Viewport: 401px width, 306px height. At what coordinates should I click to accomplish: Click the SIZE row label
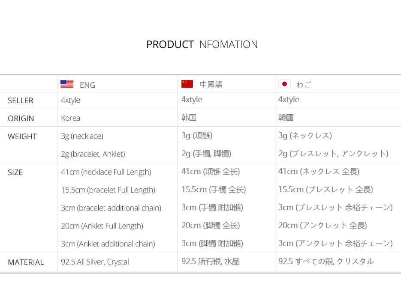coord(15,172)
